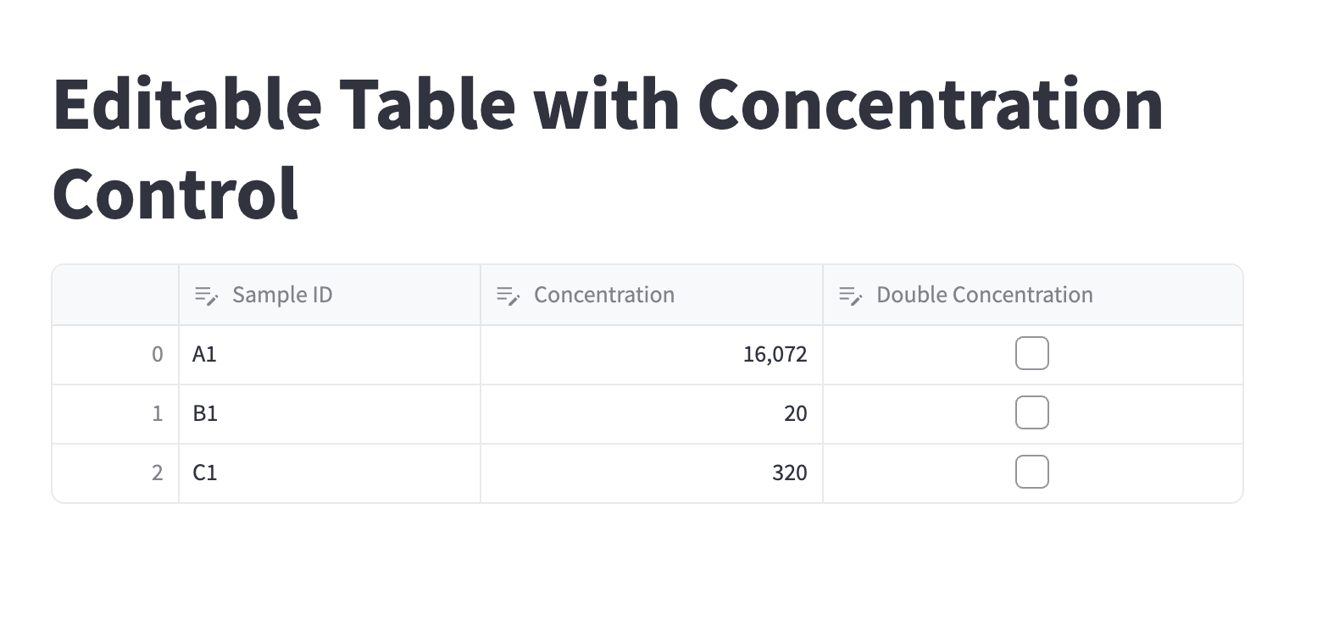
Task: Click the editable icon beside Concentration header
Action: [508, 296]
